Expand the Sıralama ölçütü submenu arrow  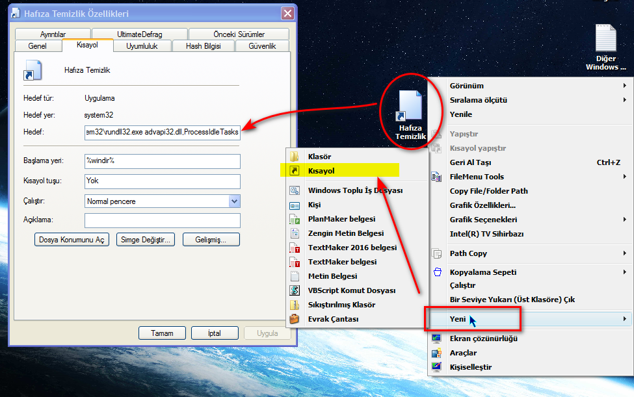point(625,100)
